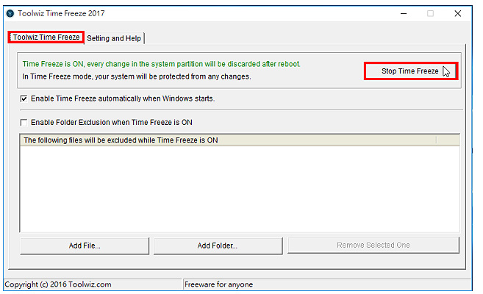This screenshot has width=483, height=294.
Task: Click the Toolwiz app icon in title bar
Action: click(x=10, y=13)
